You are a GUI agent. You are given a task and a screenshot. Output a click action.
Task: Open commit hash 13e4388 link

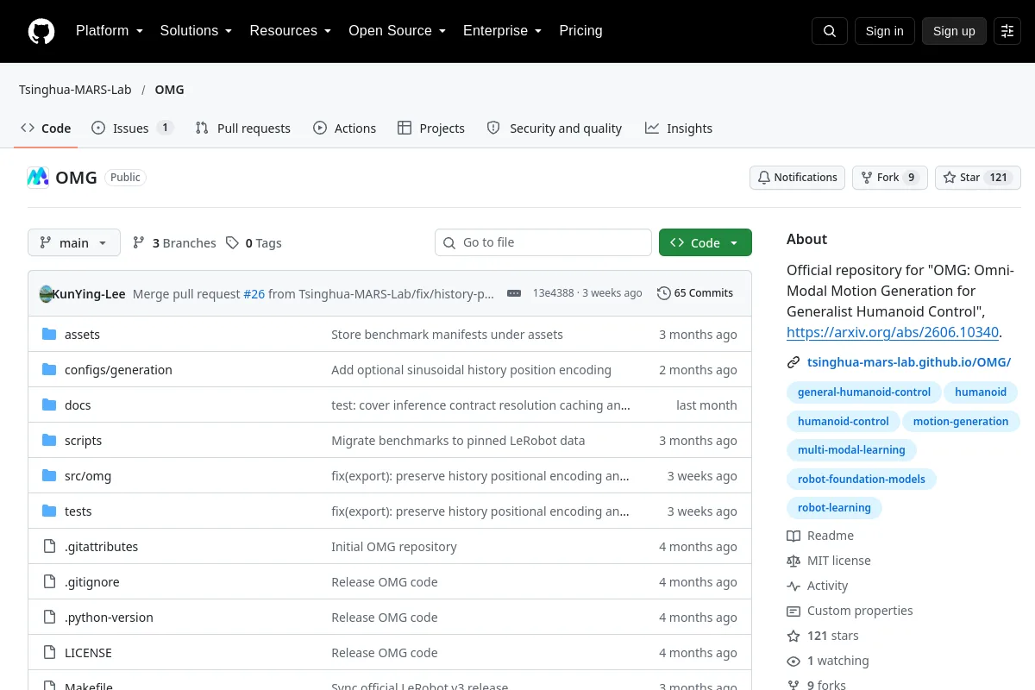(x=553, y=293)
